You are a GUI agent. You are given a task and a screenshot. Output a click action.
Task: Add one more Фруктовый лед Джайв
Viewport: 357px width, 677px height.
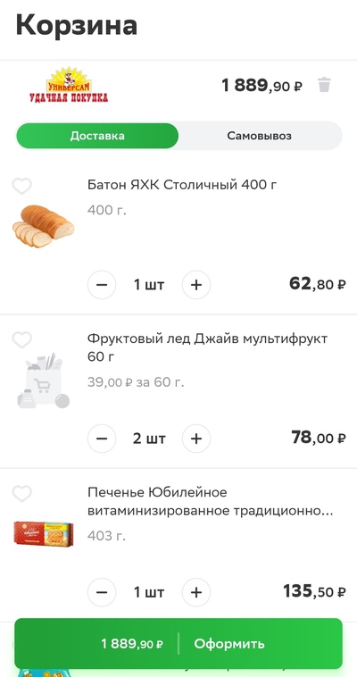click(x=196, y=439)
